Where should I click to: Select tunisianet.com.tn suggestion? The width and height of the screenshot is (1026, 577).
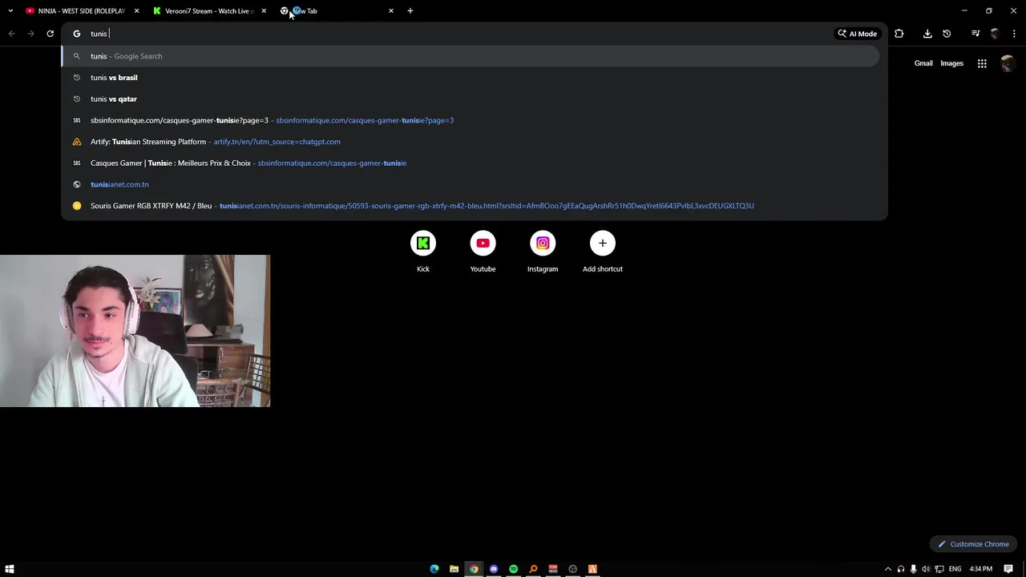pos(471,184)
